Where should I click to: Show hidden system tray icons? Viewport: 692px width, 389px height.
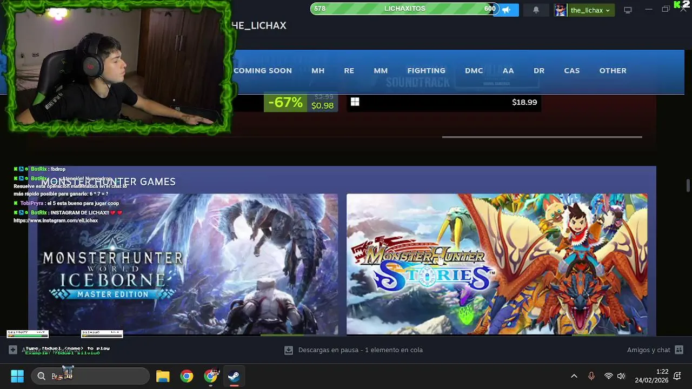click(574, 376)
